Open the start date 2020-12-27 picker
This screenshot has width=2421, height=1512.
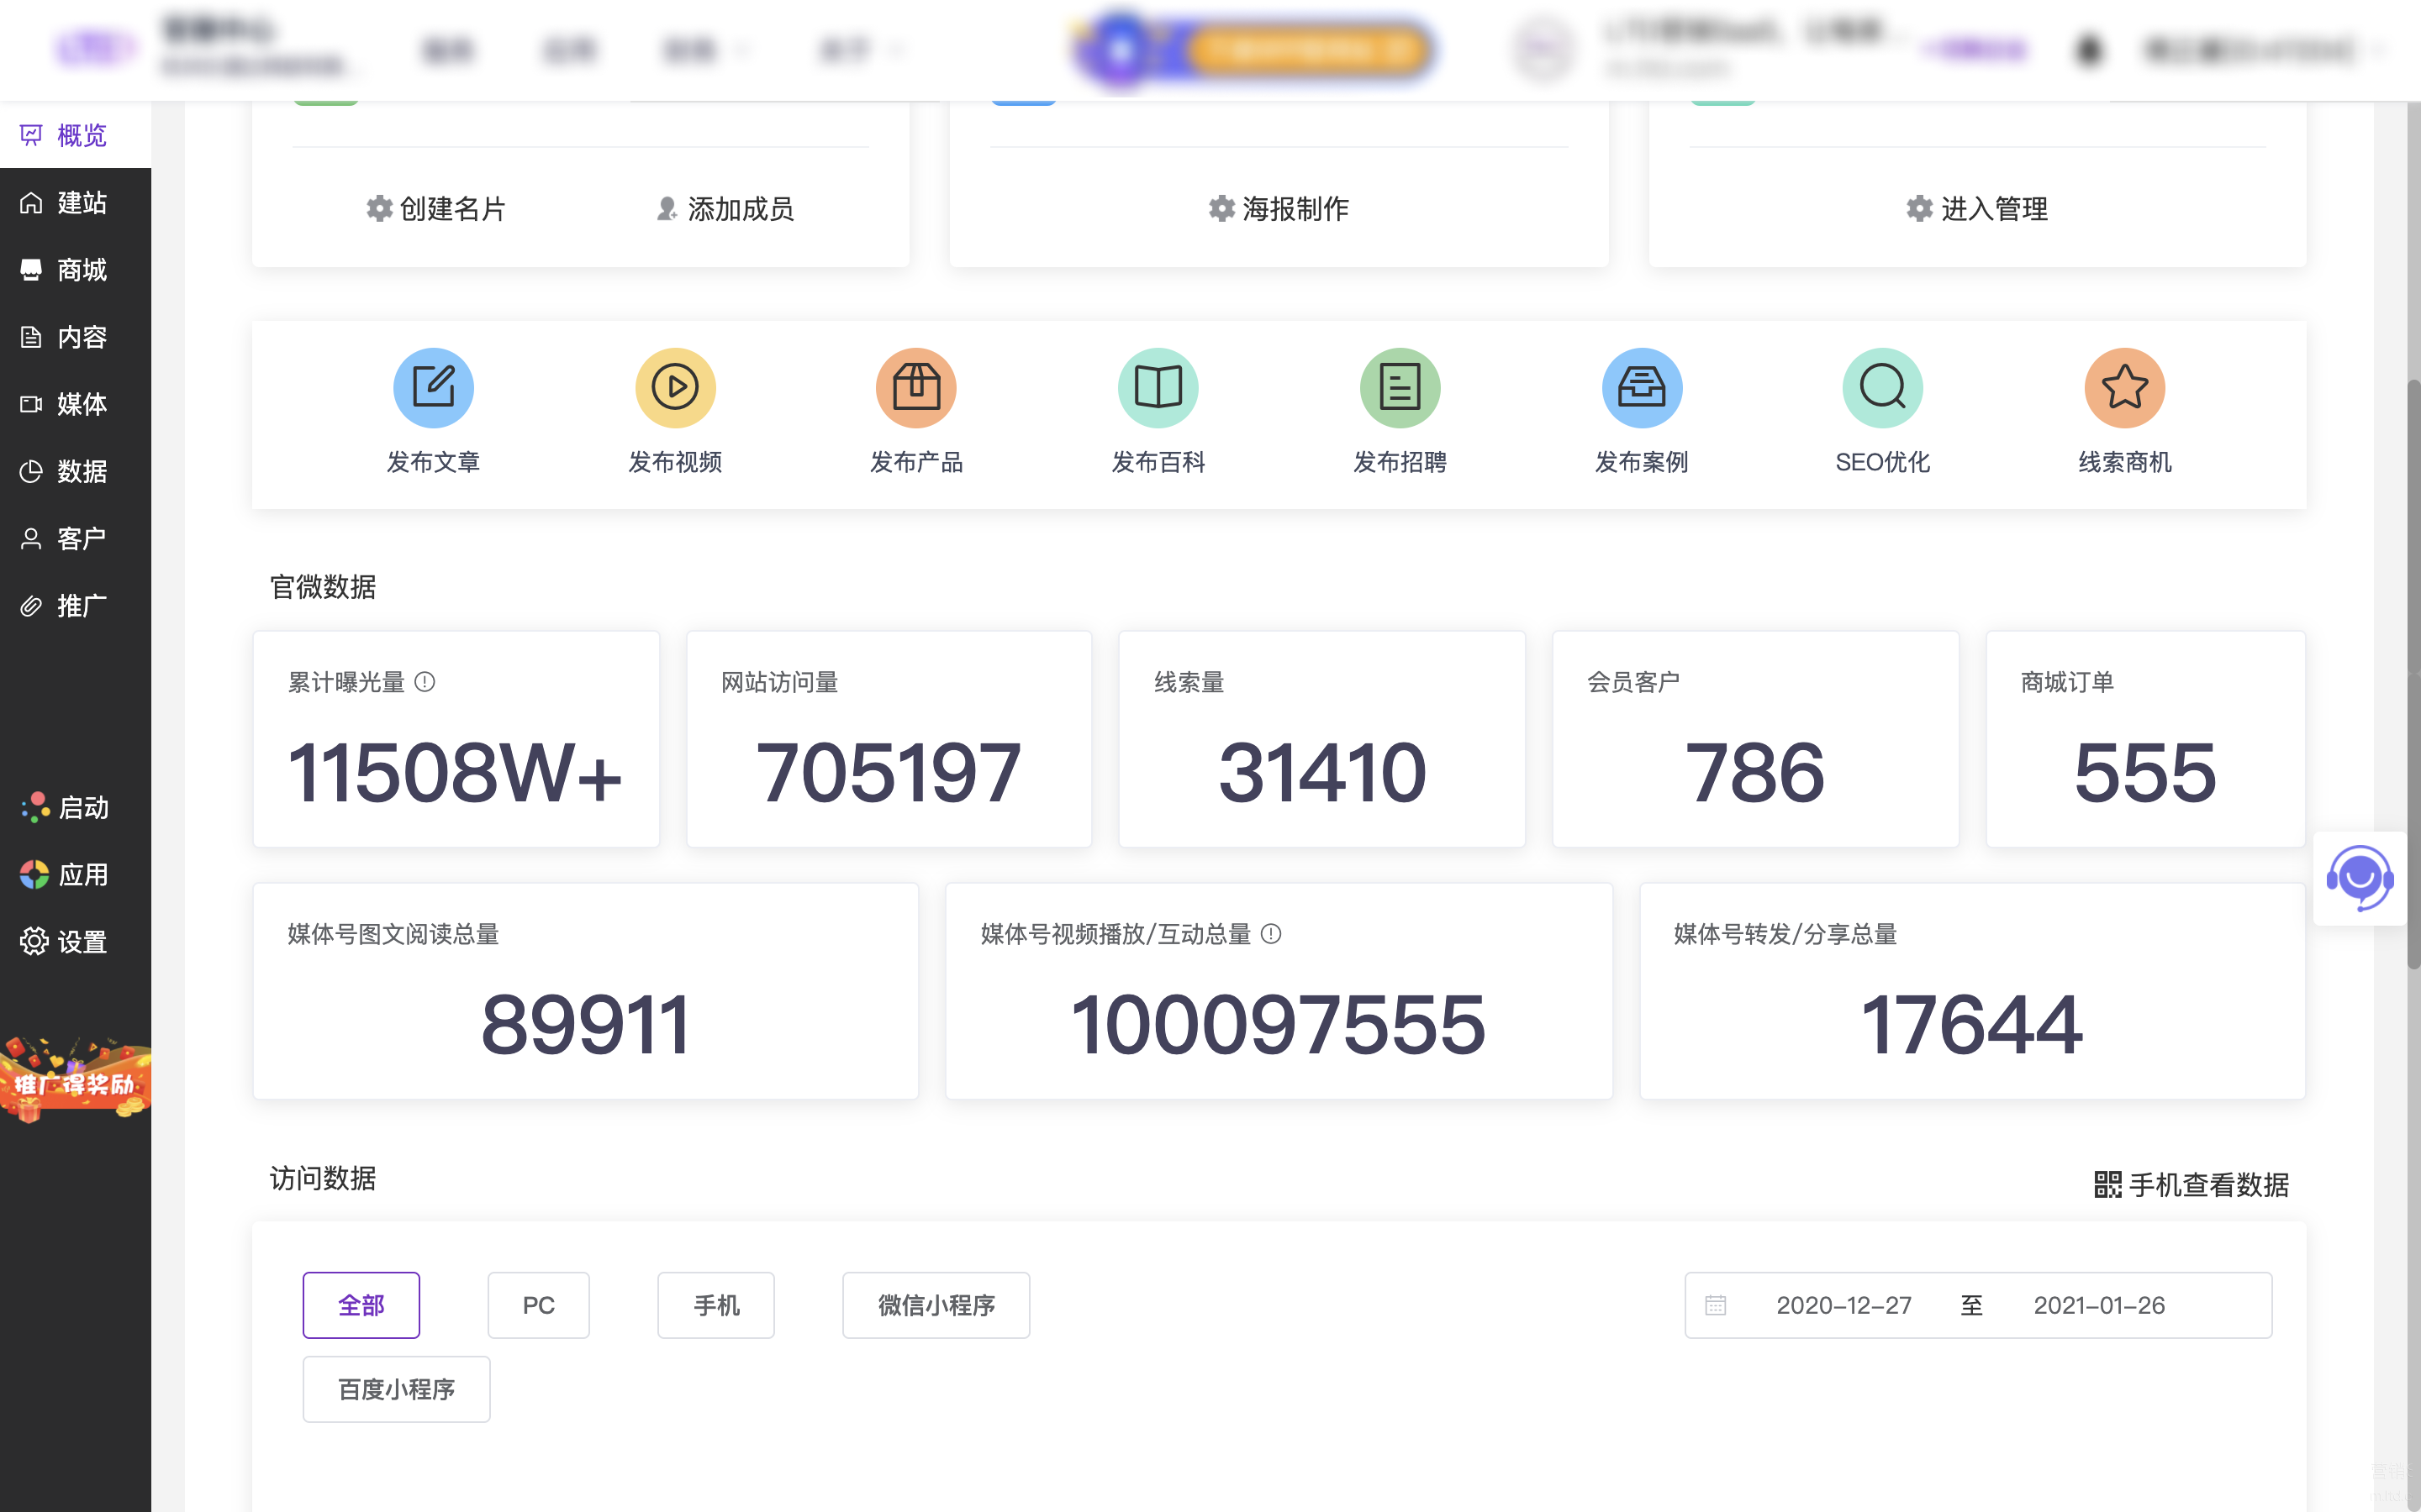click(1843, 1305)
